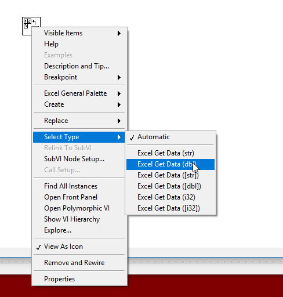Open the Help menu entry
283x297 pixels.
[x=79, y=44]
